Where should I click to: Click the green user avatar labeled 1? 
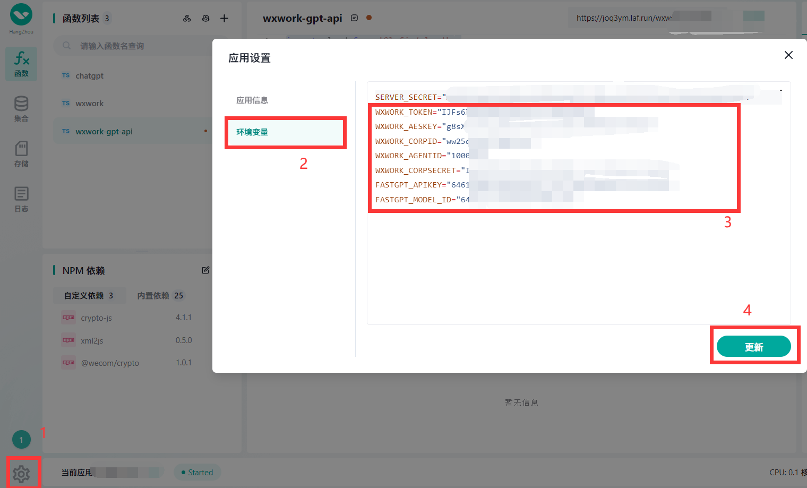[21, 440]
